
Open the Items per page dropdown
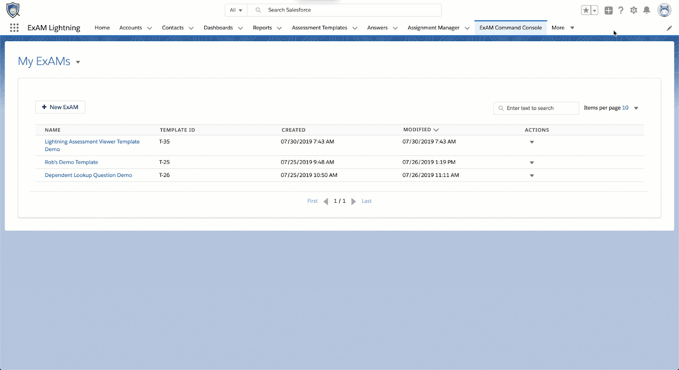click(636, 108)
